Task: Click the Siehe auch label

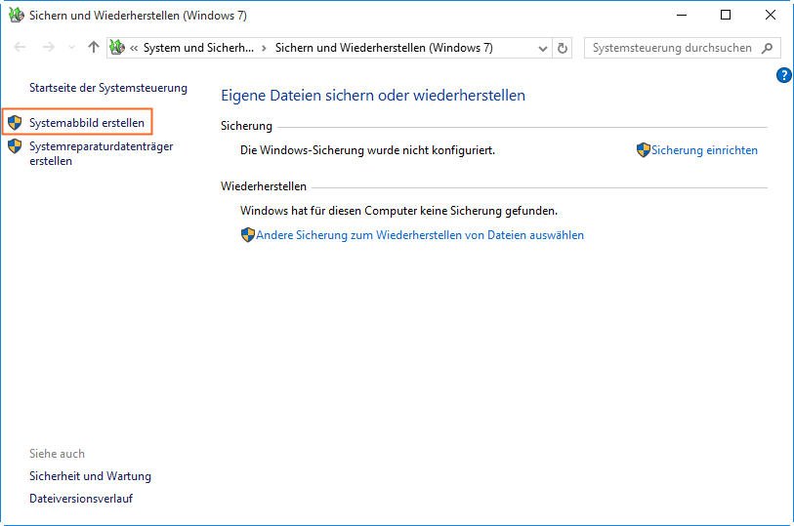Action: coord(58,454)
